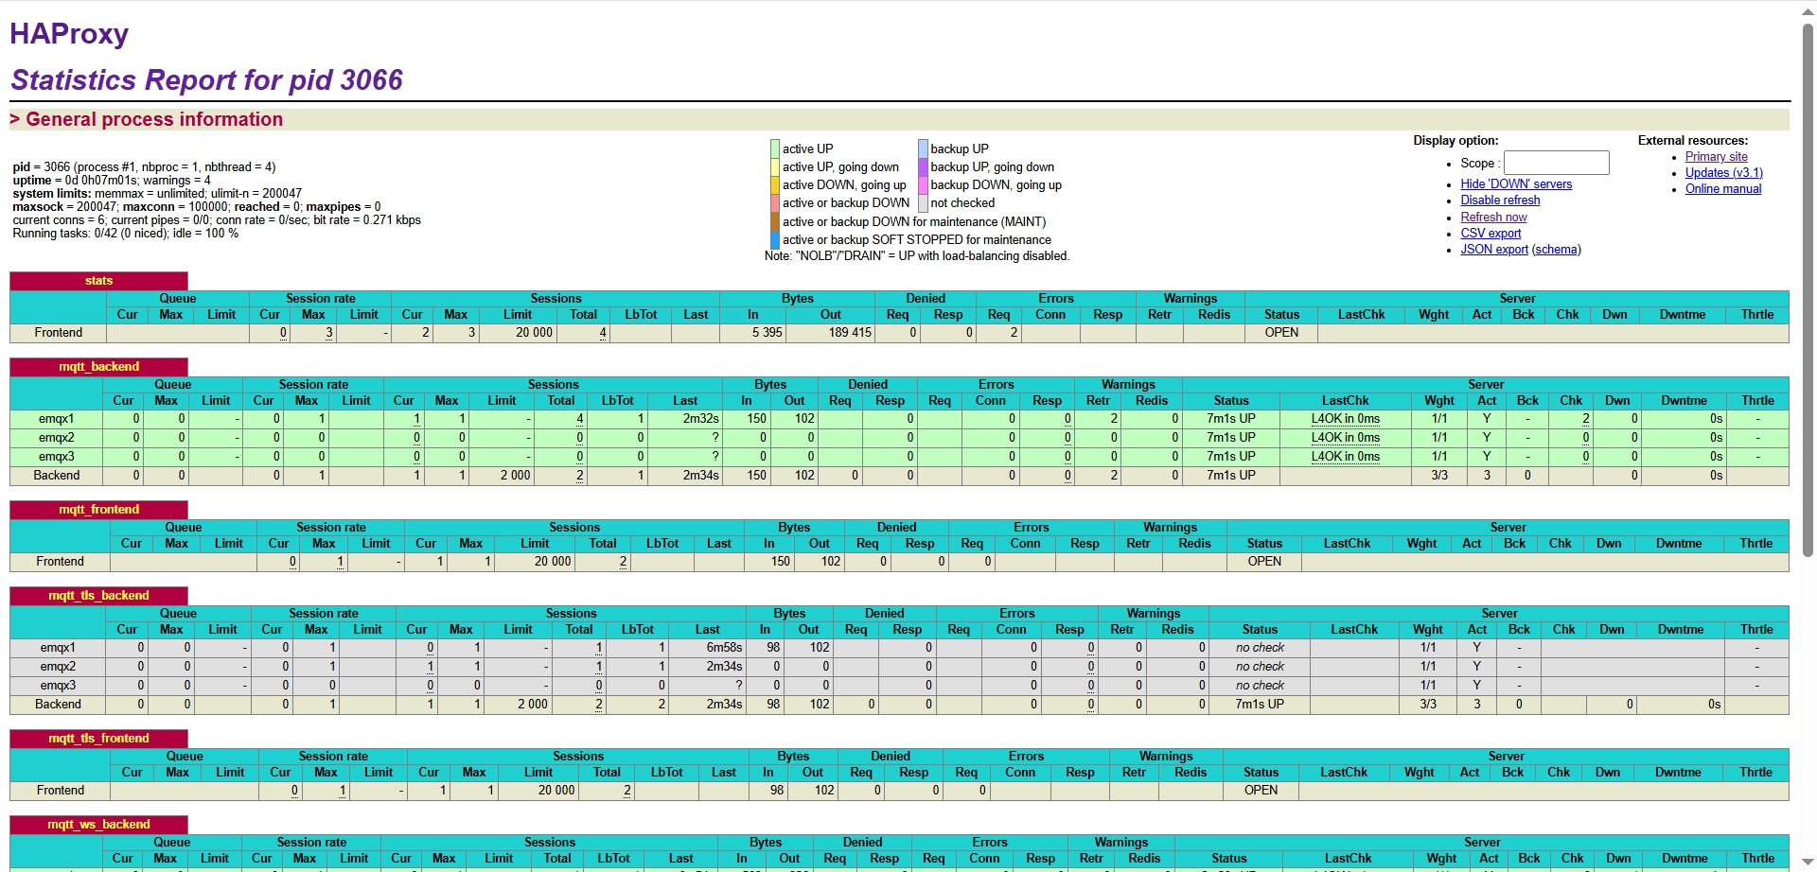
Task: Open the CSV export link
Action: click(x=1491, y=234)
